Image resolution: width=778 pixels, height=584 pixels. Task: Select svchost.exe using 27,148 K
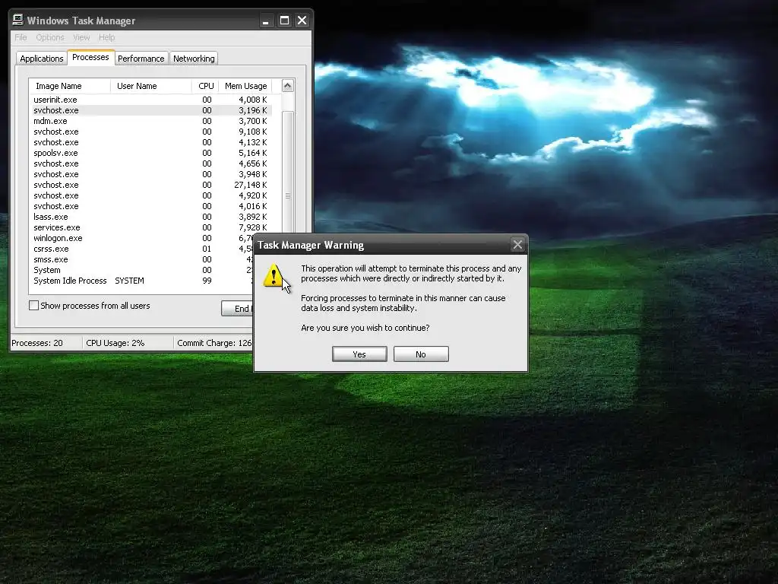(152, 185)
